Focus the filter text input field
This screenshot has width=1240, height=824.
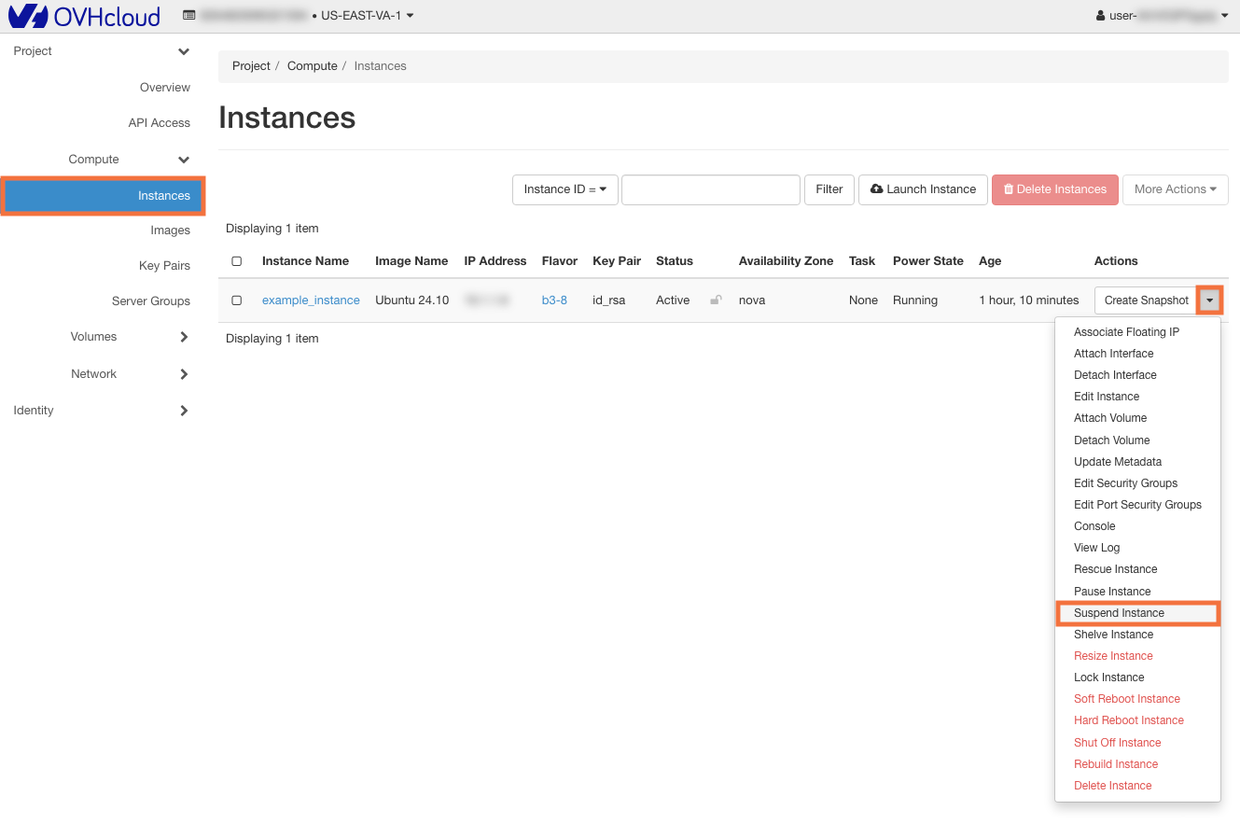click(711, 189)
